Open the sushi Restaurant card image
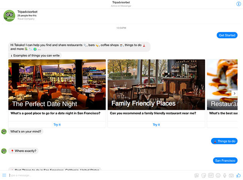Viewport: 243px width, 180px height. pyautogui.click(x=222, y=85)
